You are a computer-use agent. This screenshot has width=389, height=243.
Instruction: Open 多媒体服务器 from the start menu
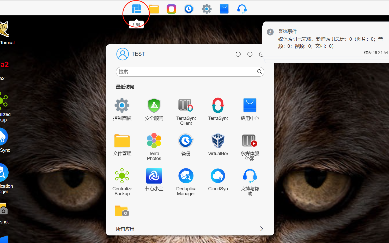(250, 147)
